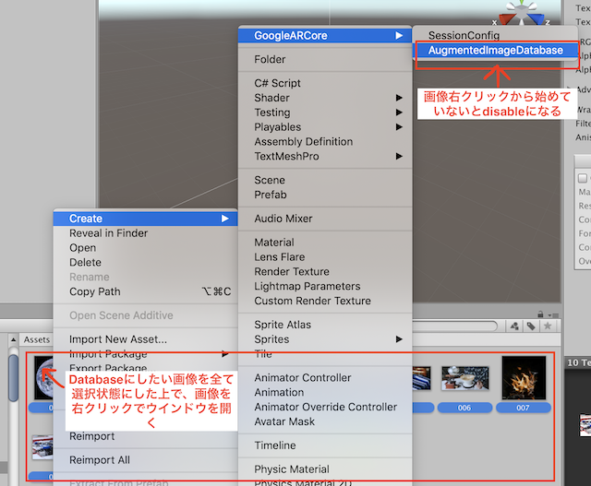This screenshot has width=591, height=486.
Task: Select the striped fabric thumbnail beside 006
Action: [422, 378]
